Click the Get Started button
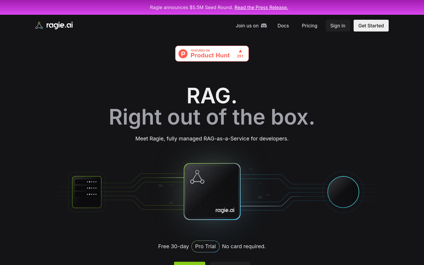This screenshot has width=424, height=265. [371, 26]
